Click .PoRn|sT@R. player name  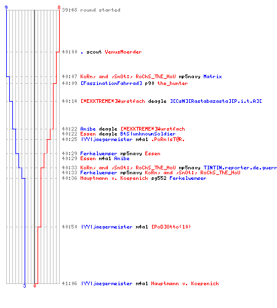[168, 140]
